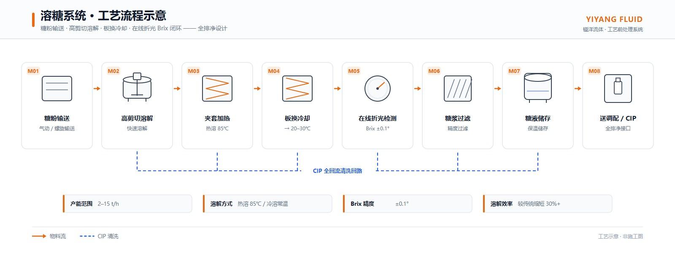Click the 工艺示意 · 非施工图 footer note
The image size is (675, 253).
[621, 237]
